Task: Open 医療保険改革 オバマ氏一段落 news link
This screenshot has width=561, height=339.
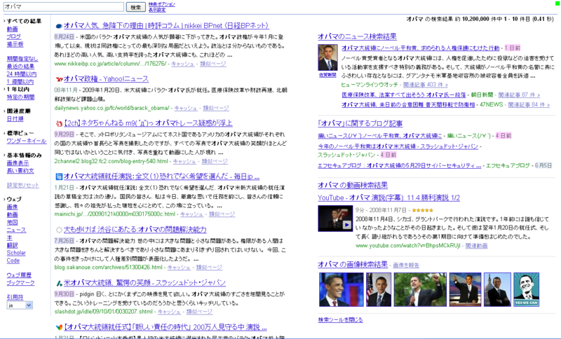Action: coord(404,95)
